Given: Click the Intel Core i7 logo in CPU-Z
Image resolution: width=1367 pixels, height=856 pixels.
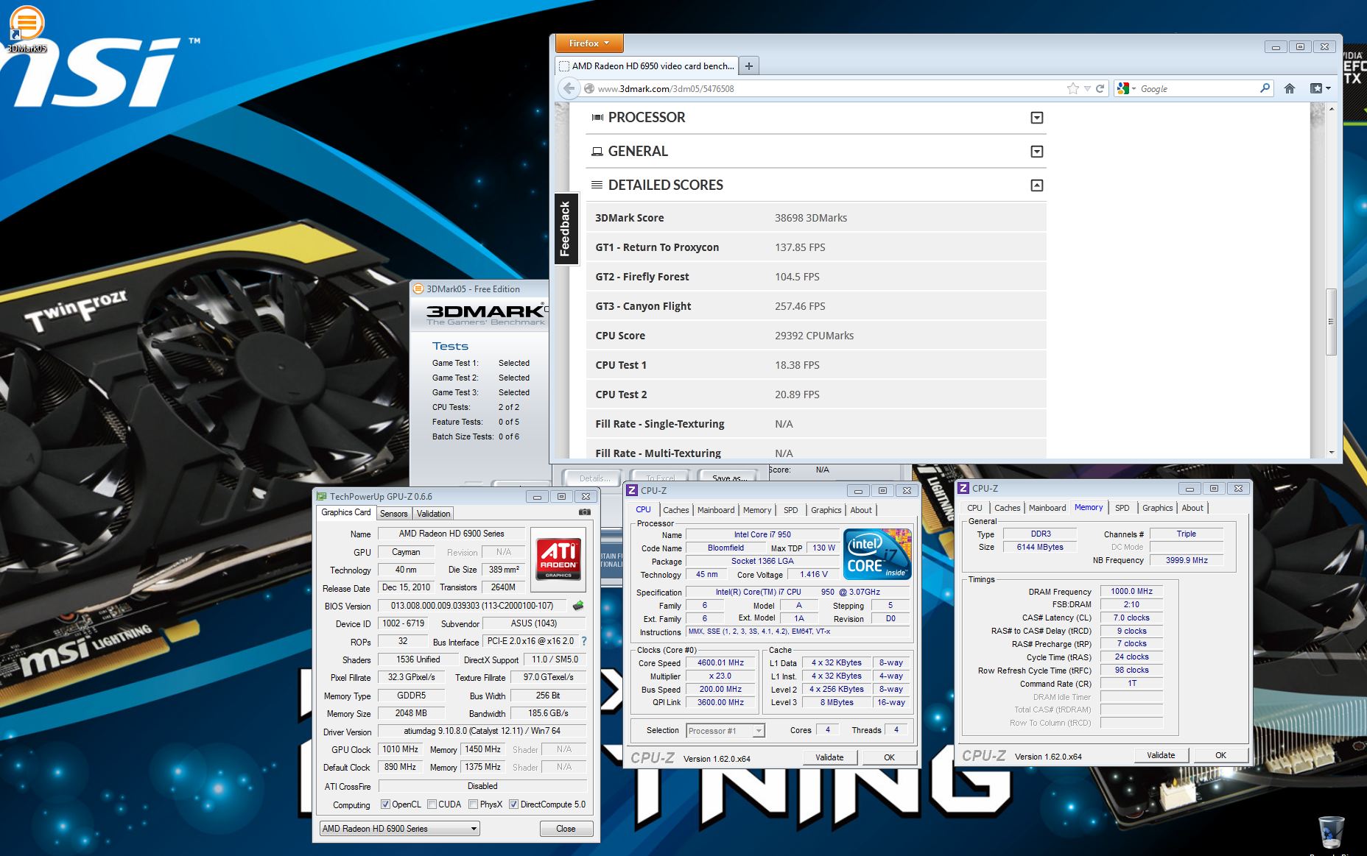Looking at the screenshot, I should [x=876, y=554].
